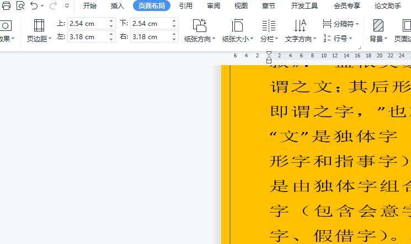Open the 审阅 (Review) tab

click(213, 6)
